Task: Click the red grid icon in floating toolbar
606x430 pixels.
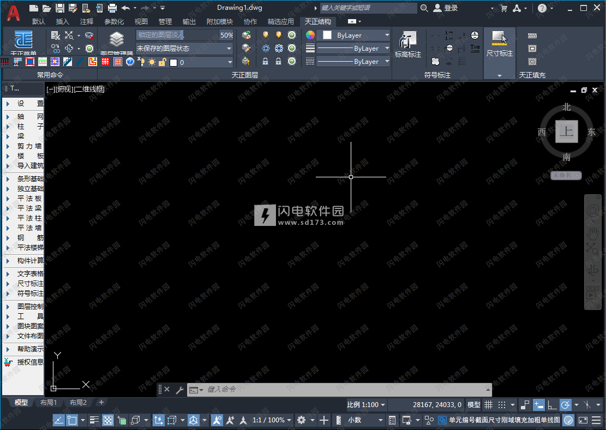Action: [x=105, y=62]
